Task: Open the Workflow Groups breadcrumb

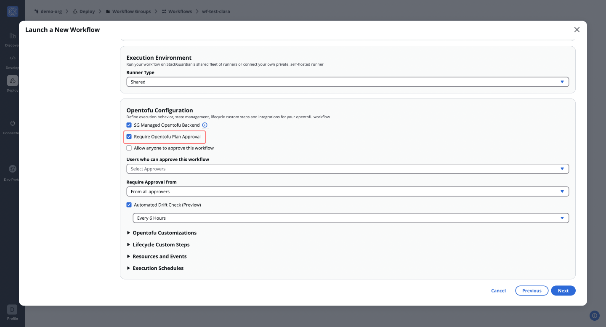Action: [x=128, y=11]
